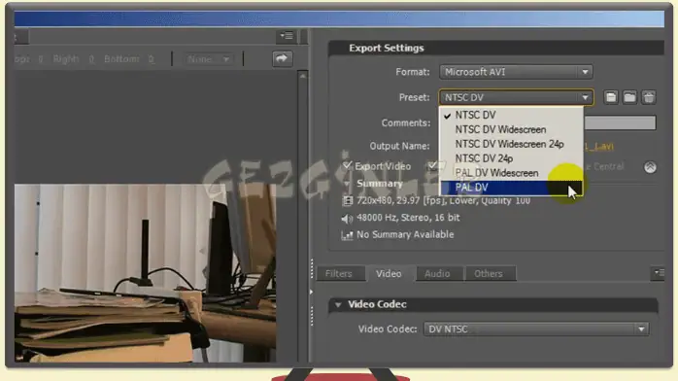Click the Export Settings header
This screenshot has height=381, width=678.
tap(387, 48)
